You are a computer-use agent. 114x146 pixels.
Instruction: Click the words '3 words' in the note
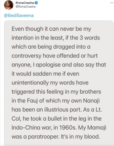[x=90, y=38]
